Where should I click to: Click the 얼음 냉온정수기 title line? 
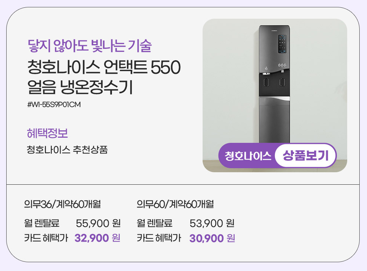[79, 87]
